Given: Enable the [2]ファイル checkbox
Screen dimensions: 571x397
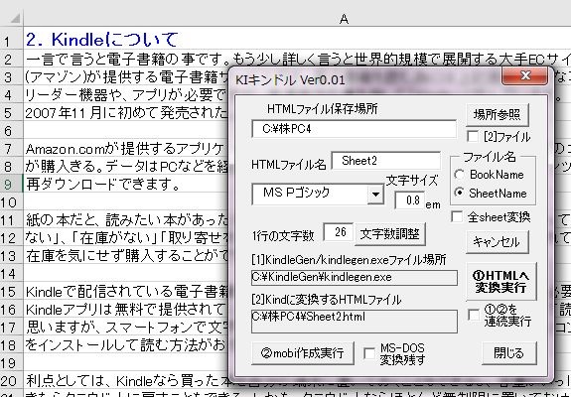Looking at the screenshot, I should [473, 136].
